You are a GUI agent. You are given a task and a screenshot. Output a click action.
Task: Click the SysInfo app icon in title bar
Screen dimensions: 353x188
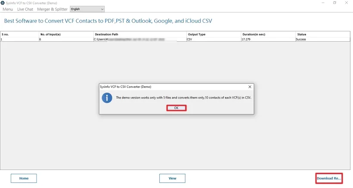click(x=3, y=3)
